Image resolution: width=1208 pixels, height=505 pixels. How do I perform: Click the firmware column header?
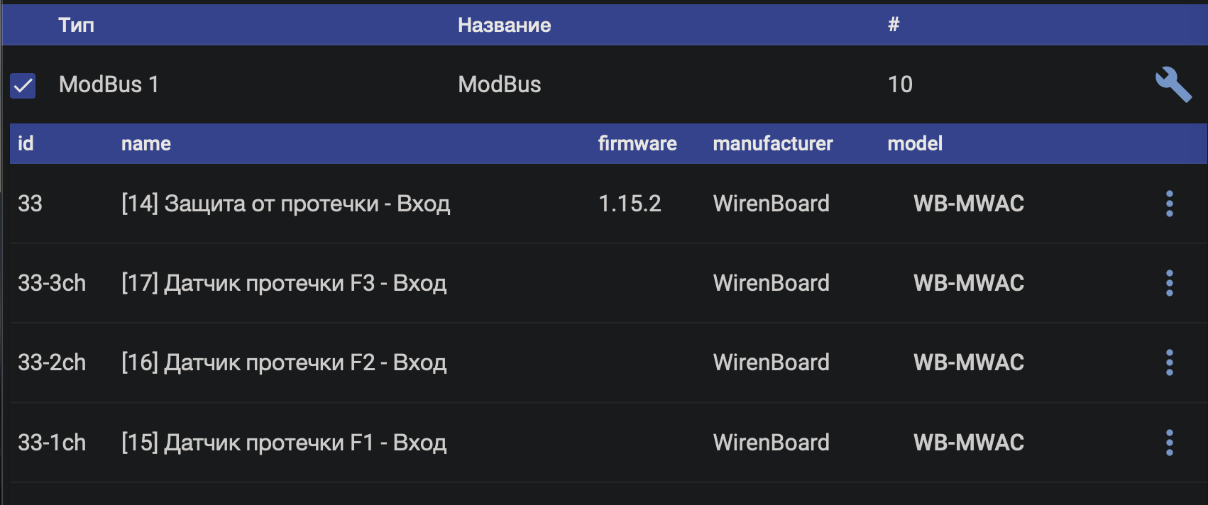click(637, 143)
